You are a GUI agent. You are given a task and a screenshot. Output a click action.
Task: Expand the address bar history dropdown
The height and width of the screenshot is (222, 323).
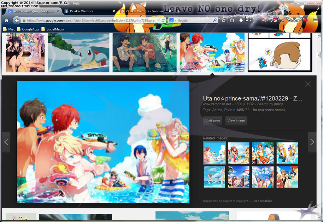tap(158, 20)
